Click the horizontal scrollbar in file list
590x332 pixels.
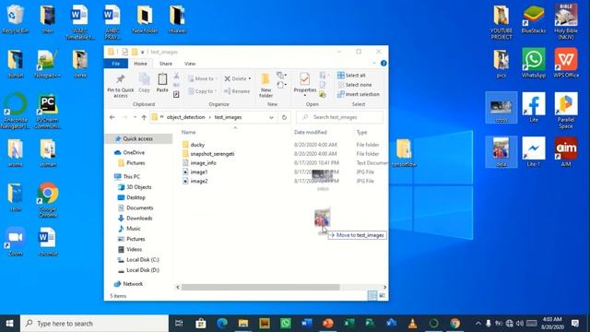click(260, 287)
